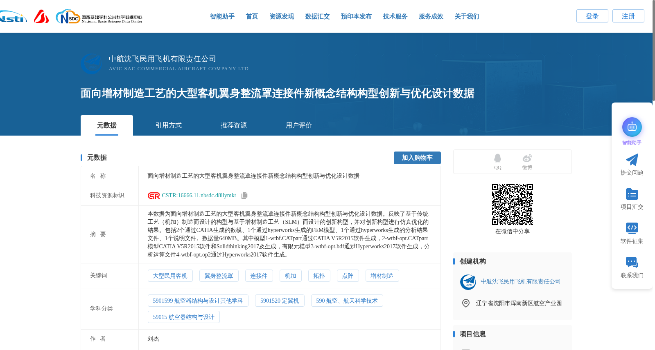The width and height of the screenshot is (655, 350).
Task: Switch to 用户评价 tab
Action: pyautogui.click(x=299, y=125)
